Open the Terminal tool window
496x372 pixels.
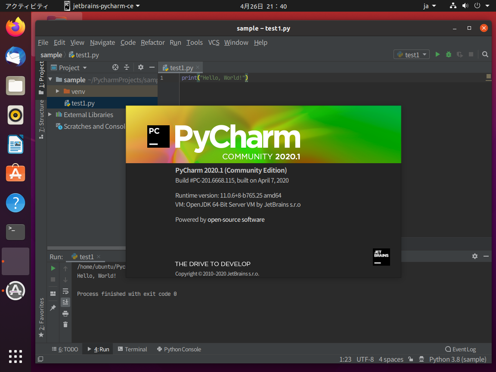point(133,349)
